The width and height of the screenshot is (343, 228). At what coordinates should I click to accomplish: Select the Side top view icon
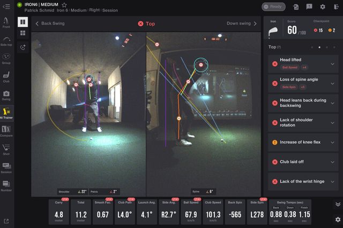6,40
